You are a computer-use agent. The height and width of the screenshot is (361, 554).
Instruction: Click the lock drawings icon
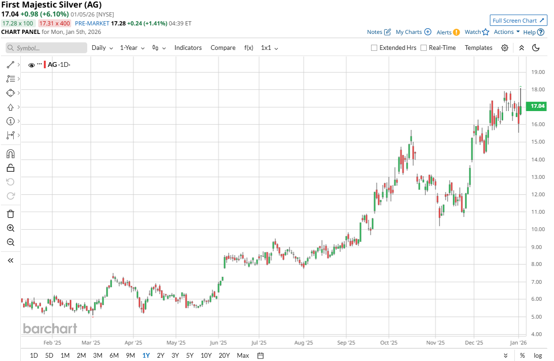(10, 168)
